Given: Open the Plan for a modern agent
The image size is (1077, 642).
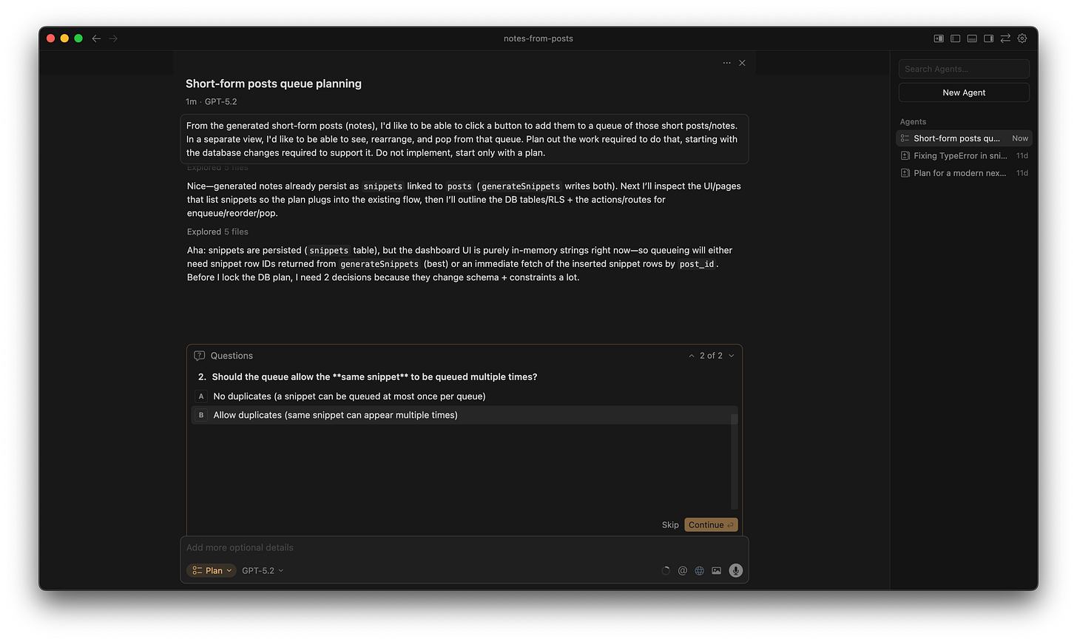Looking at the screenshot, I should tap(958, 172).
